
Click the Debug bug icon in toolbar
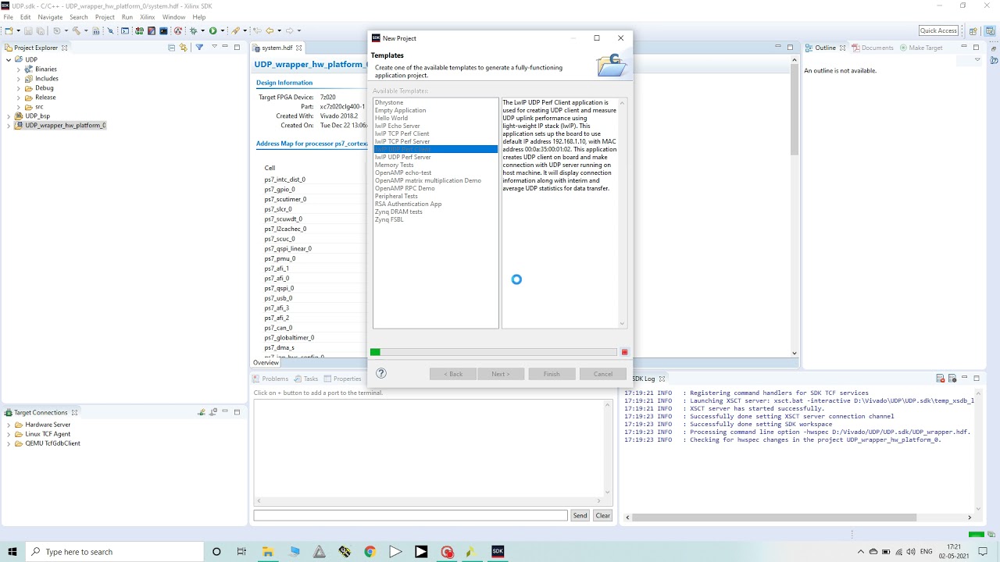tap(193, 30)
